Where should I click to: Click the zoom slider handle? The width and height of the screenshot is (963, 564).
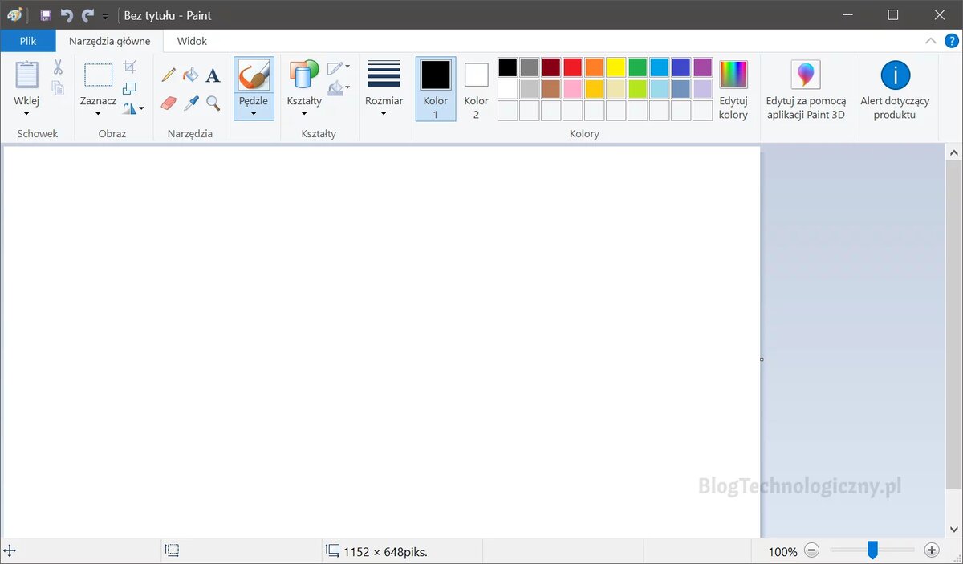(x=872, y=550)
